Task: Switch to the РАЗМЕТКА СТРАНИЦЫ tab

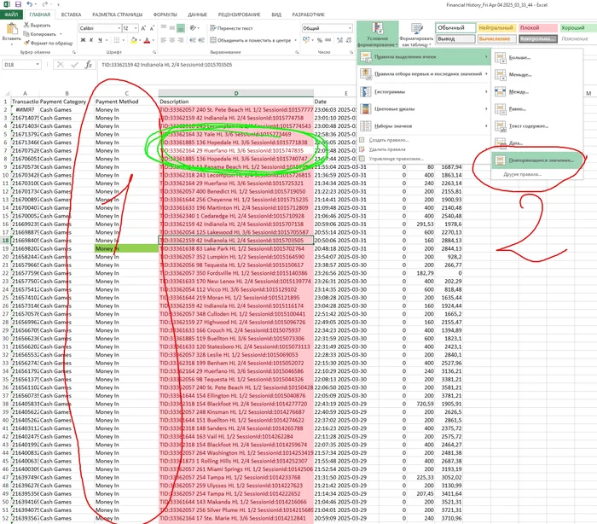Action: 118,15
